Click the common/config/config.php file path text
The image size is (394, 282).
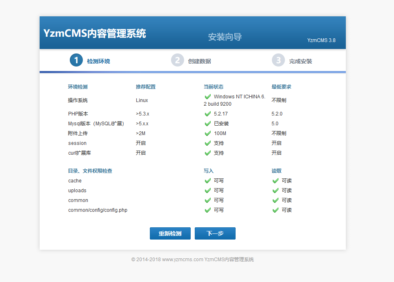click(98, 210)
